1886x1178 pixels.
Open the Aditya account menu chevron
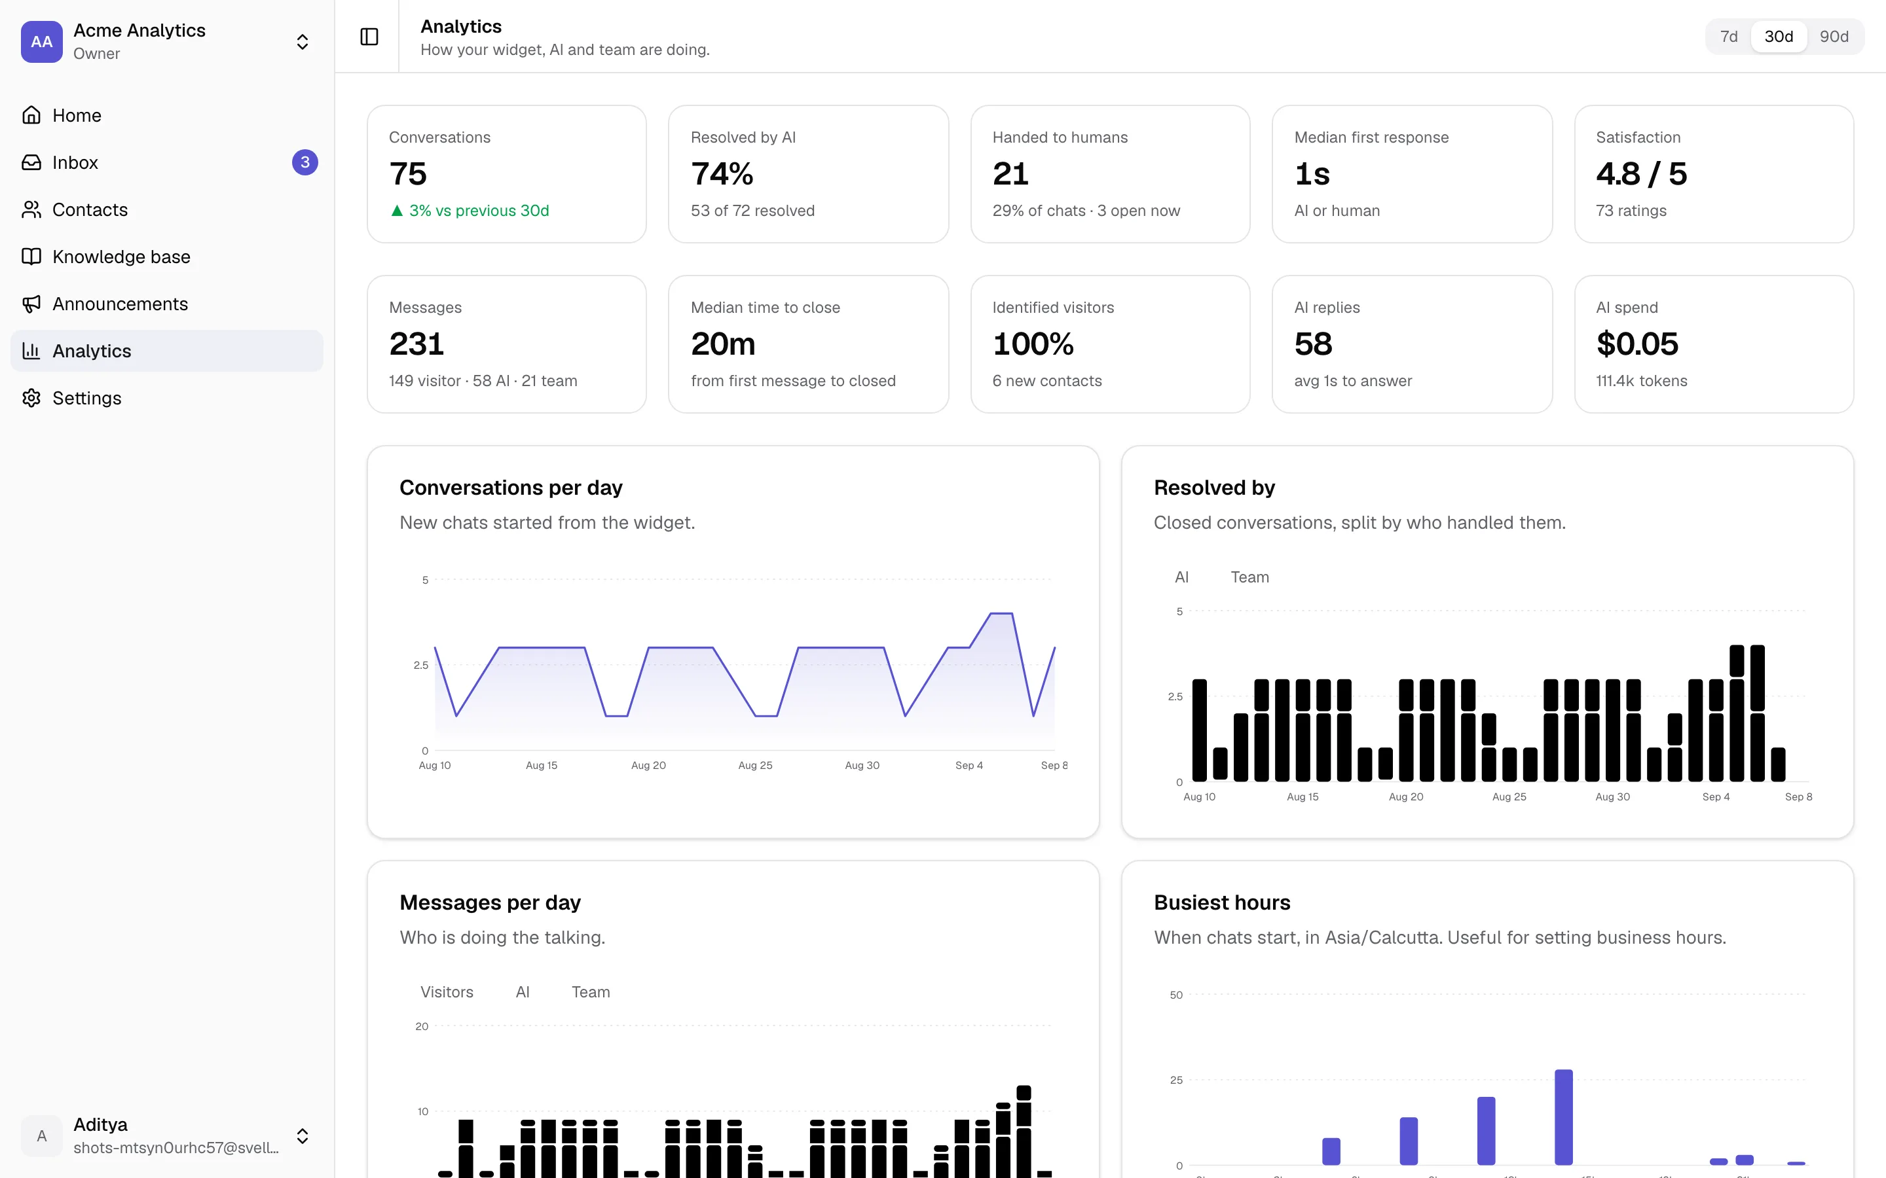click(x=303, y=1136)
